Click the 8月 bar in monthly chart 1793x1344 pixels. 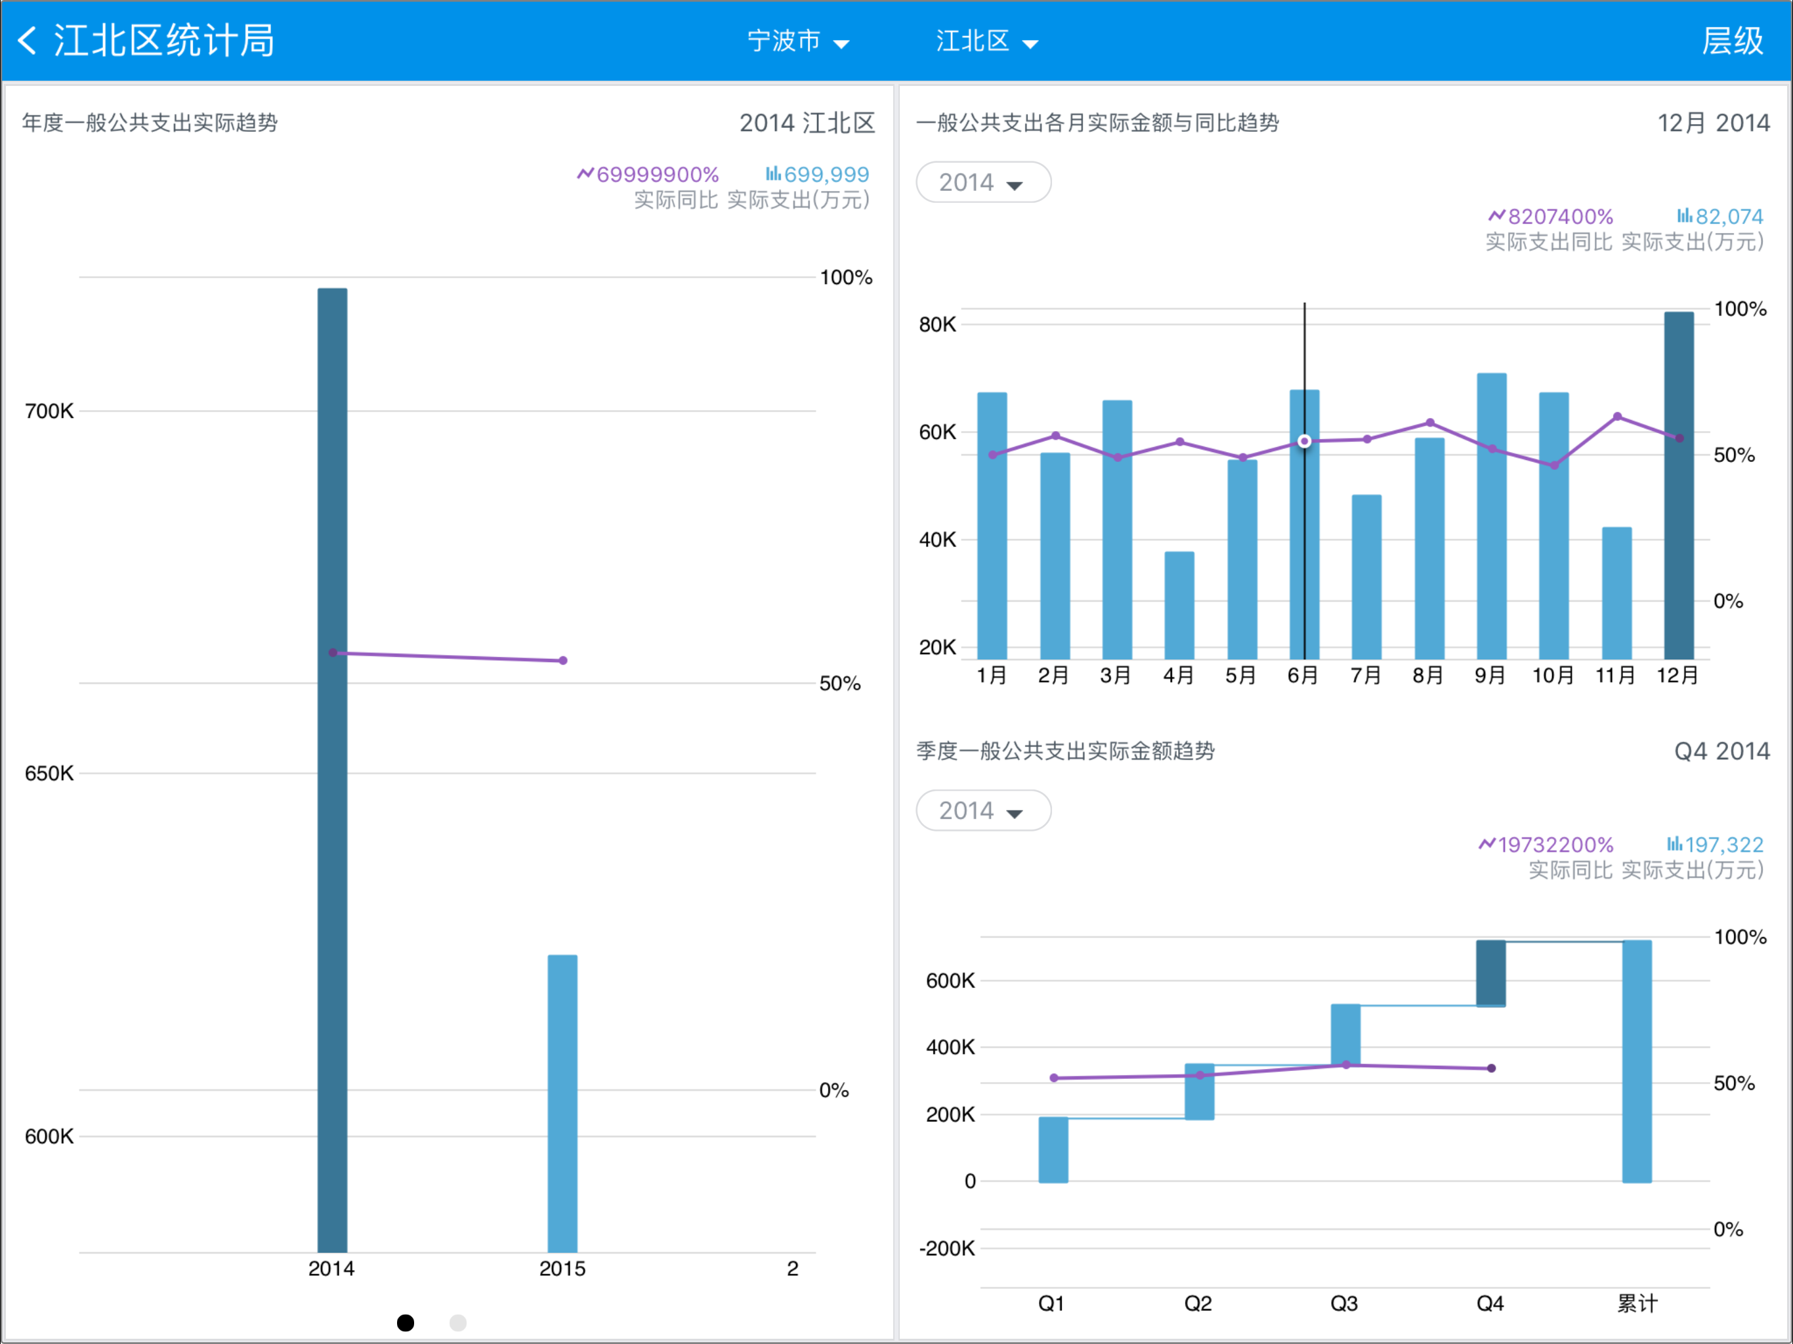click(x=1429, y=548)
